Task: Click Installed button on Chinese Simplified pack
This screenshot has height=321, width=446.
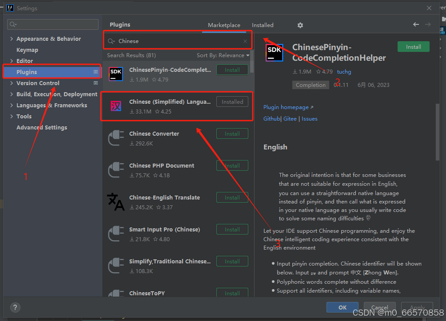Action: pos(232,102)
